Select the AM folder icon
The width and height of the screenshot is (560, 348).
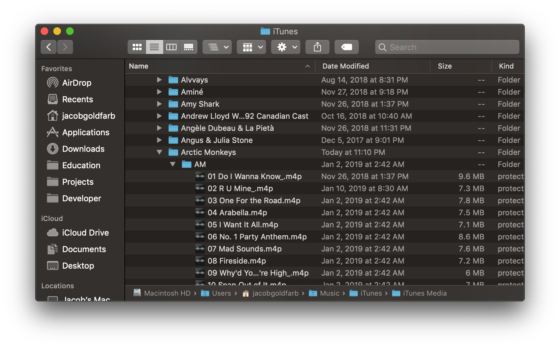tap(186, 164)
